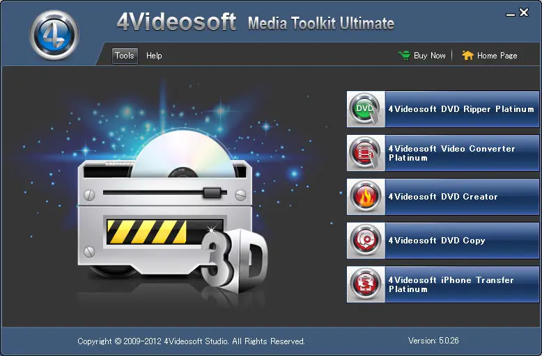Launch 4Videosoft DVD Creator
Image resolution: width=542 pixels, height=356 pixels.
[x=443, y=197]
